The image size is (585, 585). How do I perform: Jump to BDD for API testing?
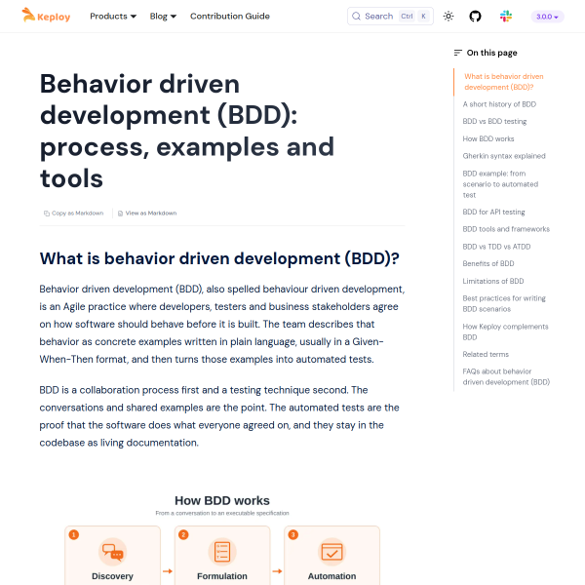coord(493,212)
